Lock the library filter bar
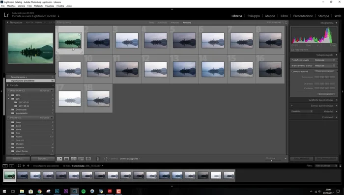The height and width of the screenshot is (195, 344). tap(286, 23)
